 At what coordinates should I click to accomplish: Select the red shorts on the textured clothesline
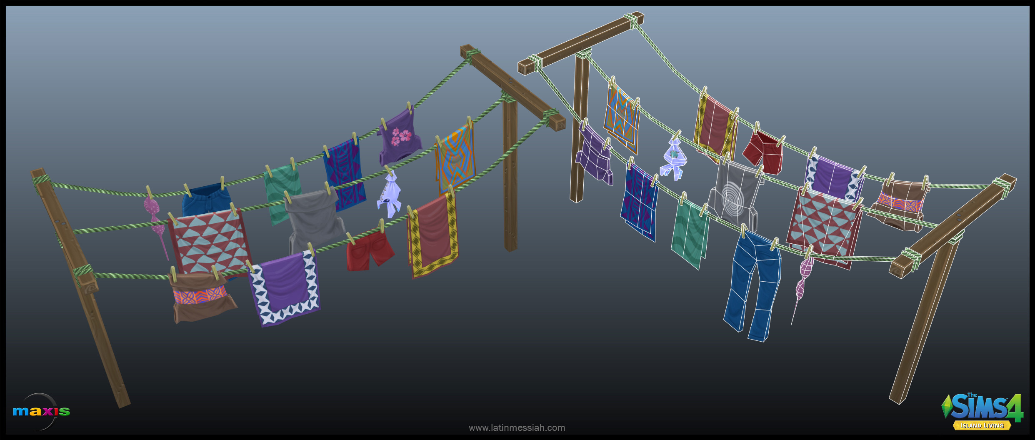tap(369, 251)
